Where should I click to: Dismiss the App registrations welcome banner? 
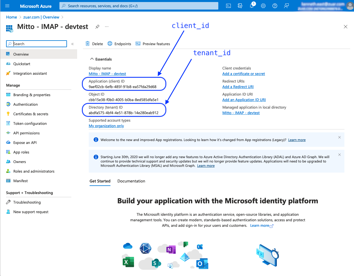click(x=340, y=137)
